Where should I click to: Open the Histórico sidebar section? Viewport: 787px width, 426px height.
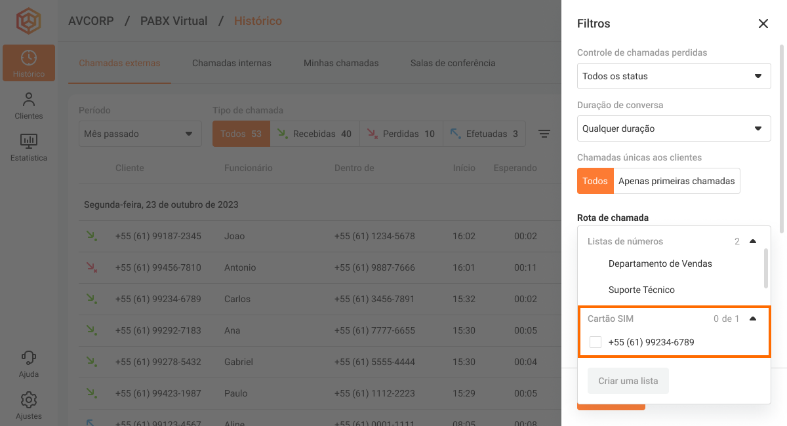[x=28, y=63]
